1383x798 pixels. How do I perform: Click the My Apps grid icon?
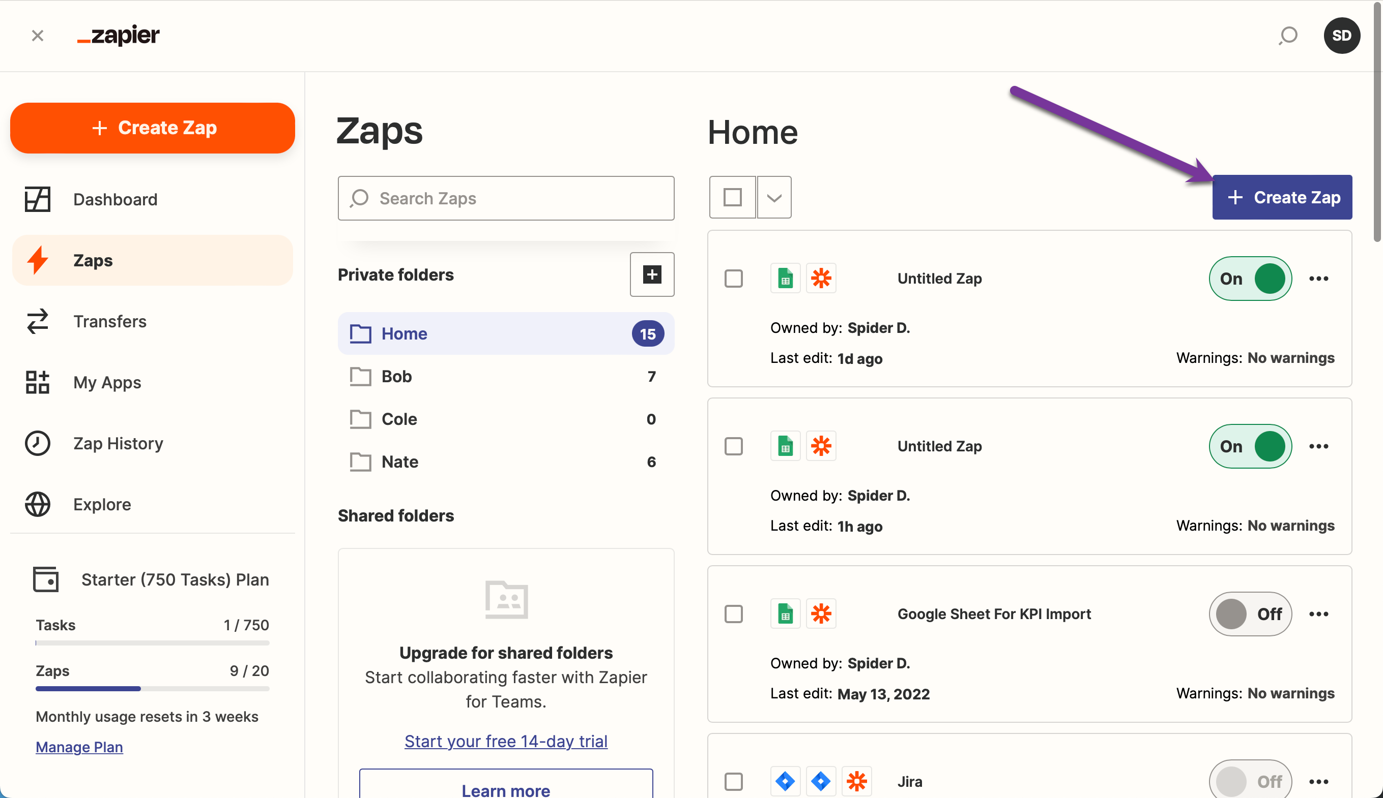click(37, 382)
